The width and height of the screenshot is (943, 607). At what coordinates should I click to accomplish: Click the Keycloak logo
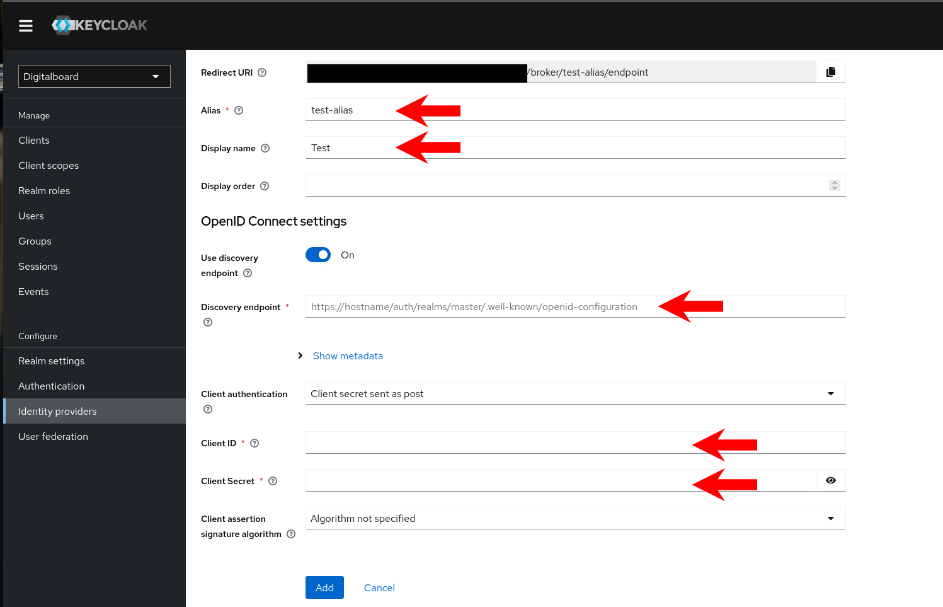click(99, 25)
